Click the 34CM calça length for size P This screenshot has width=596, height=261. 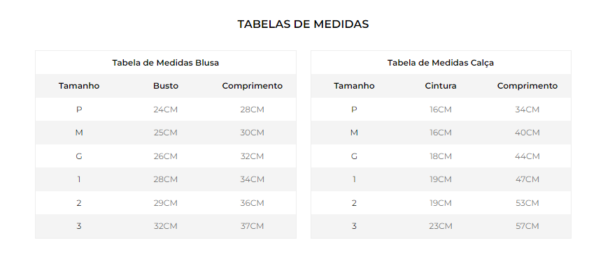(527, 110)
